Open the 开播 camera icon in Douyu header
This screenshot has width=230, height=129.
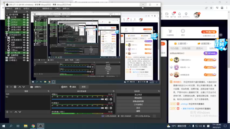pos(167,14)
